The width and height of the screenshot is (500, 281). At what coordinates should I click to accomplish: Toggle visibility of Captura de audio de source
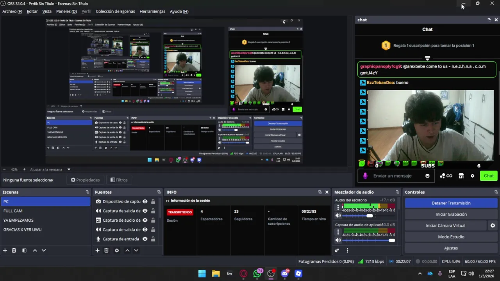point(145,220)
